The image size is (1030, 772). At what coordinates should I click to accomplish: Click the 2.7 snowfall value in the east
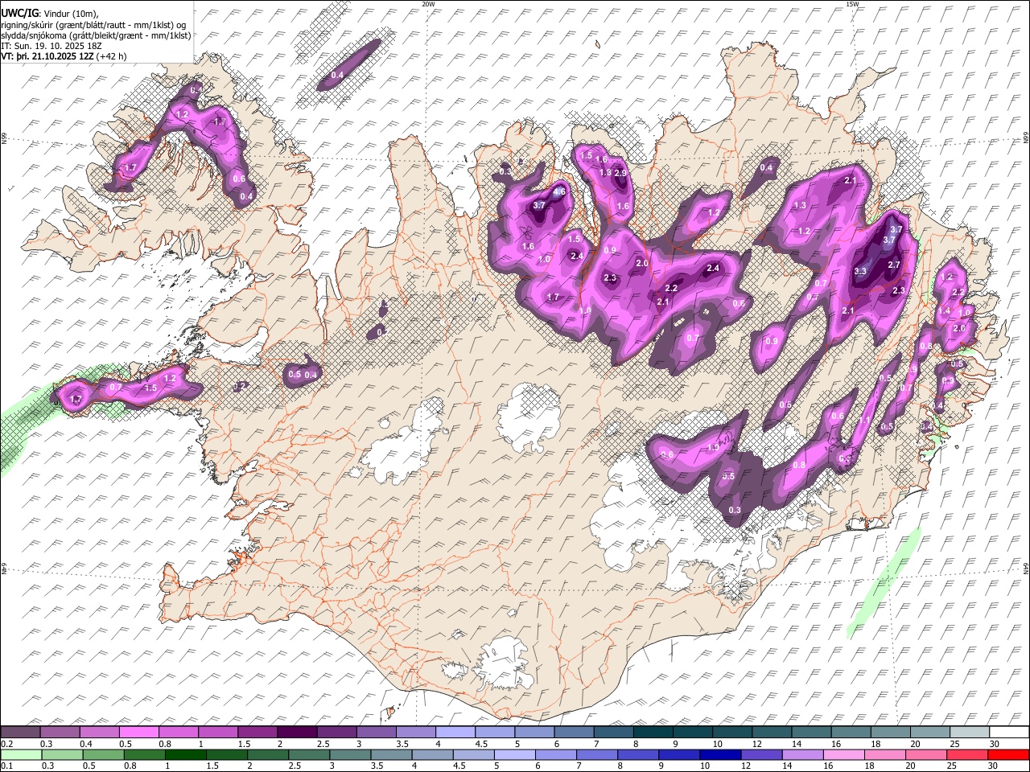tap(894, 265)
